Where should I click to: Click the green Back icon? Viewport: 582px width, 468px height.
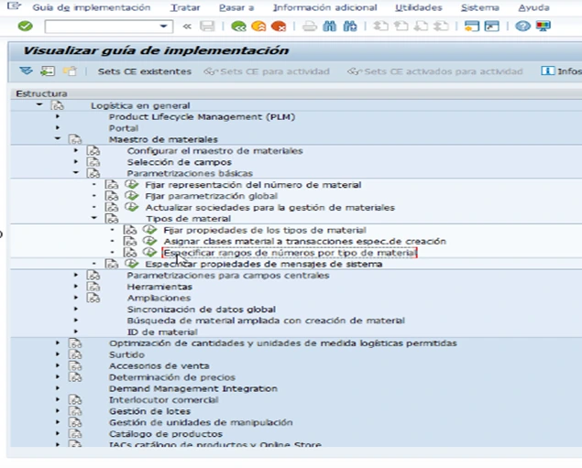238,27
